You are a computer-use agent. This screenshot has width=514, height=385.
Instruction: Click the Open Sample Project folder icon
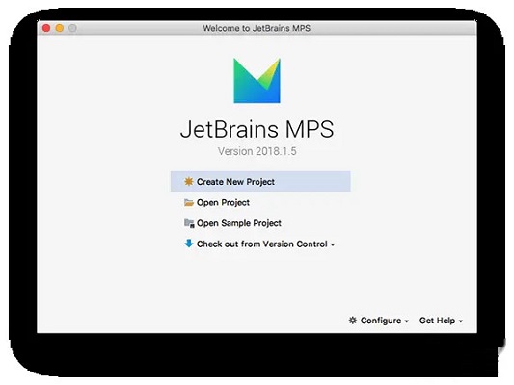(x=189, y=223)
